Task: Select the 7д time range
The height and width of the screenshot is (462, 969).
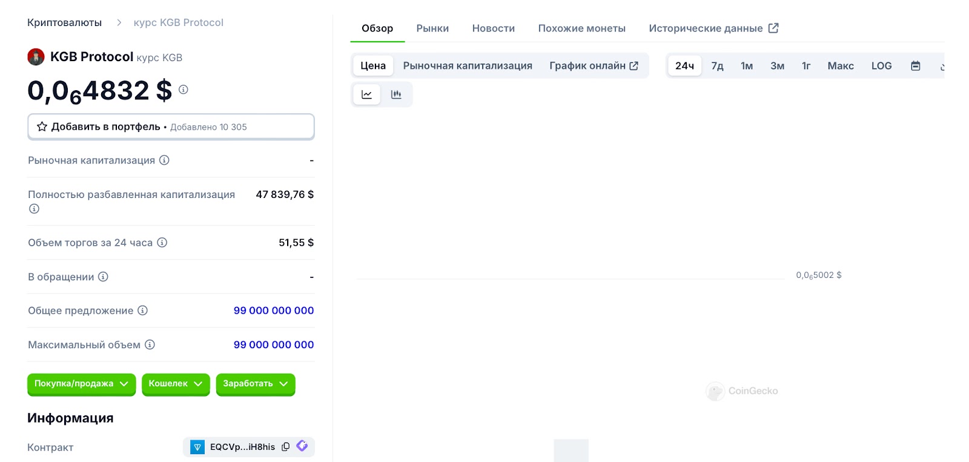Action: coord(717,66)
